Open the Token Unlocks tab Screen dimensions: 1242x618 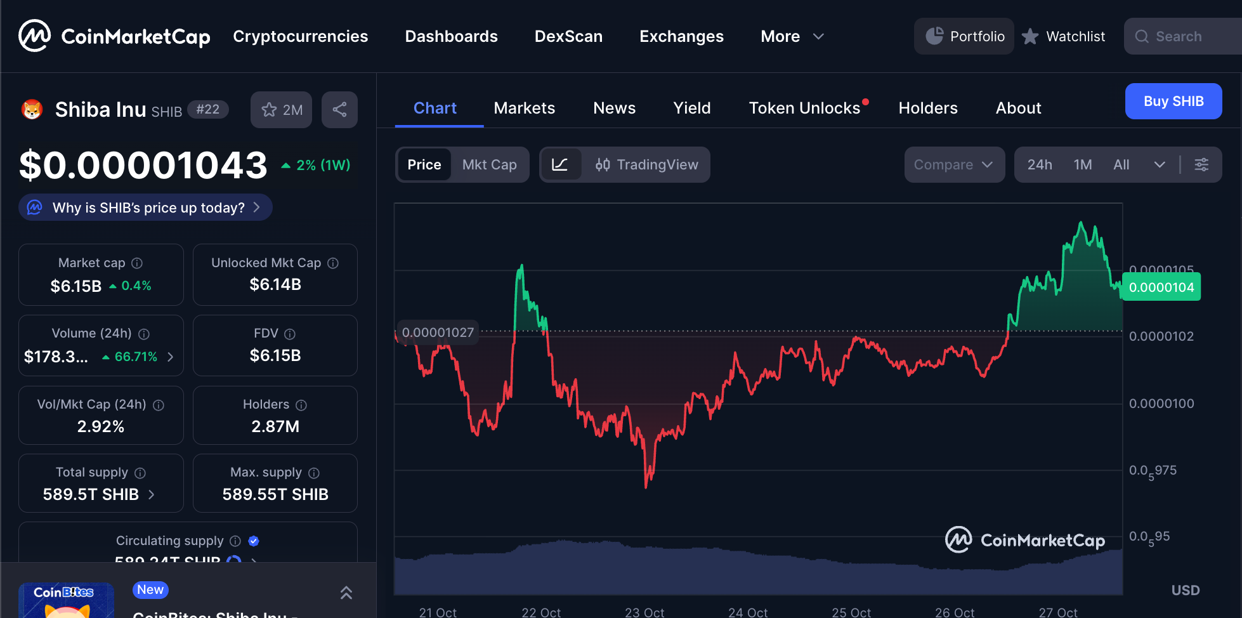[804, 108]
